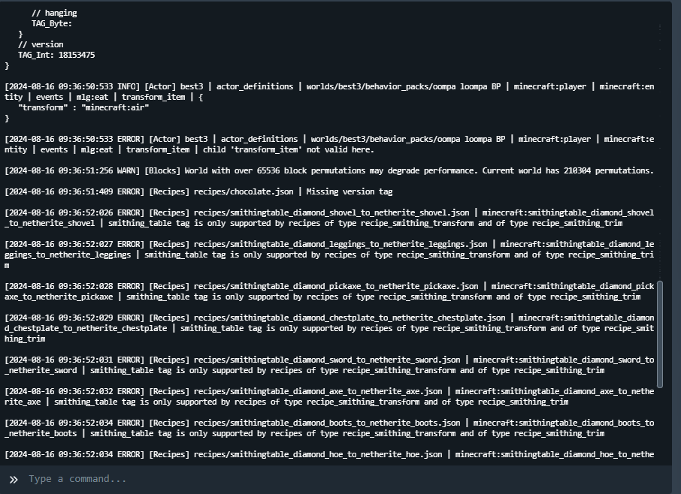This screenshot has height=494, width=681.
Task: Select the diamond_hoe_to_netherite_hoe error line
Action: click(329, 454)
